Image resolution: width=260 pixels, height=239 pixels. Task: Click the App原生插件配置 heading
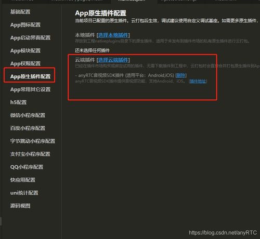pyautogui.click(x=101, y=13)
